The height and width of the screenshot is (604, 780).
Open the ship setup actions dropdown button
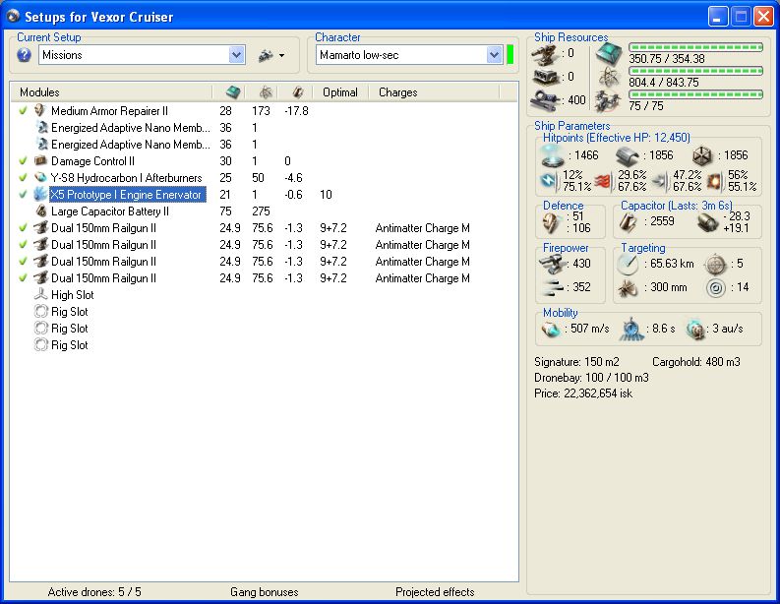tap(270, 56)
